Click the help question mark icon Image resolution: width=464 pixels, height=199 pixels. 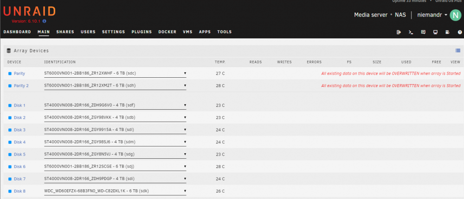[460, 32]
